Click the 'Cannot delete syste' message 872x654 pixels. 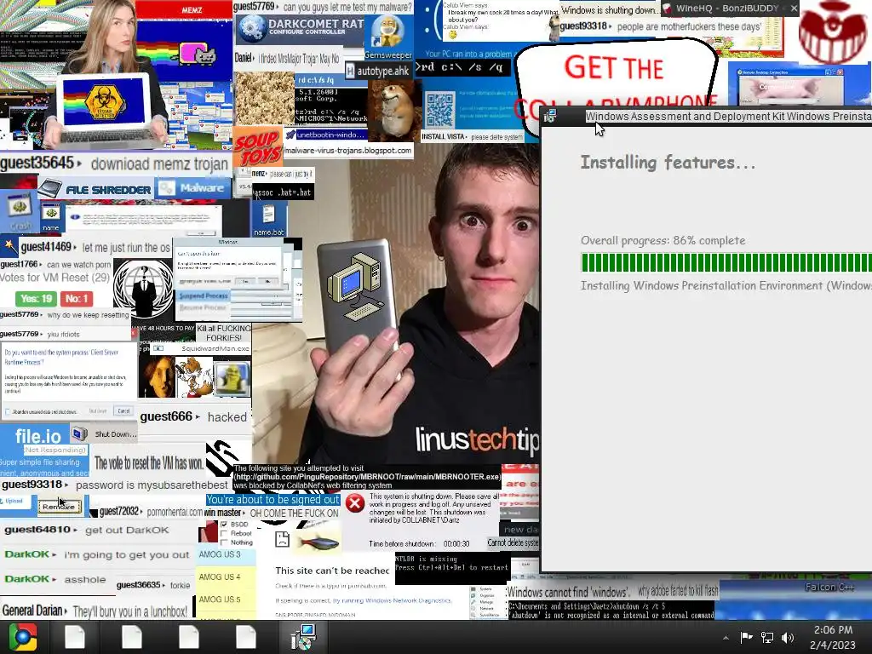point(513,542)
